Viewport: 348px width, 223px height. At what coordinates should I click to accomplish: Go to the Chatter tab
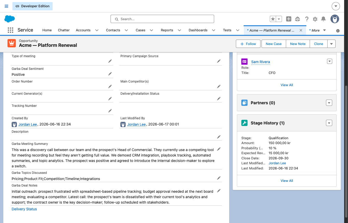coord(64,30)
